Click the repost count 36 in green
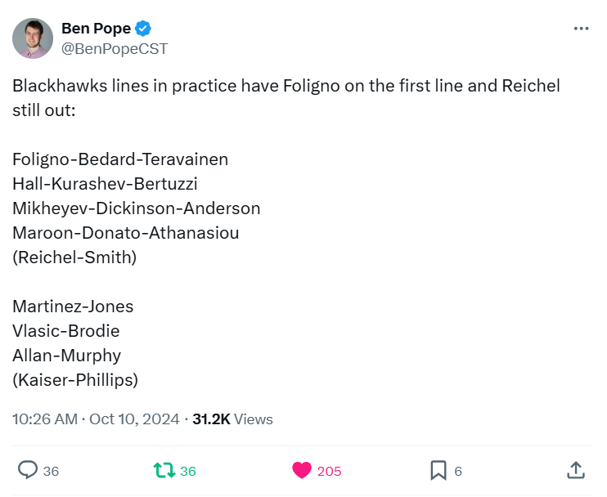Image resolution: width=607 pixels, height=497 pixels. [x=188, y=471]
